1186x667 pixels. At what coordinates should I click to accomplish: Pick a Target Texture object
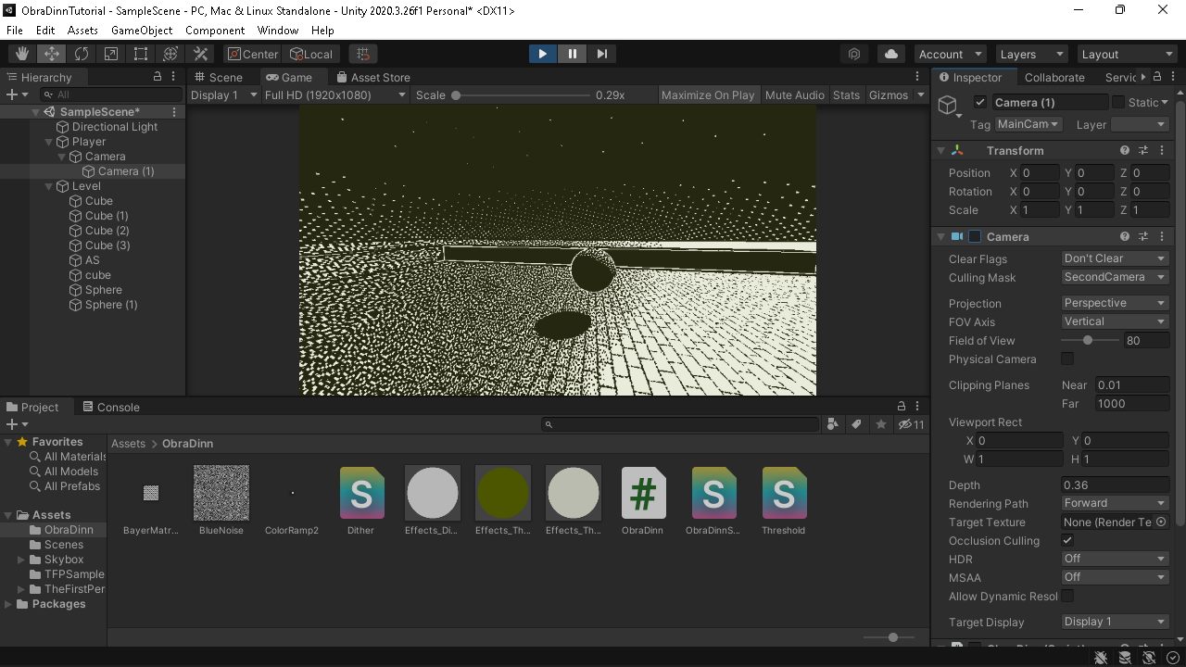tap(1161, 522)
